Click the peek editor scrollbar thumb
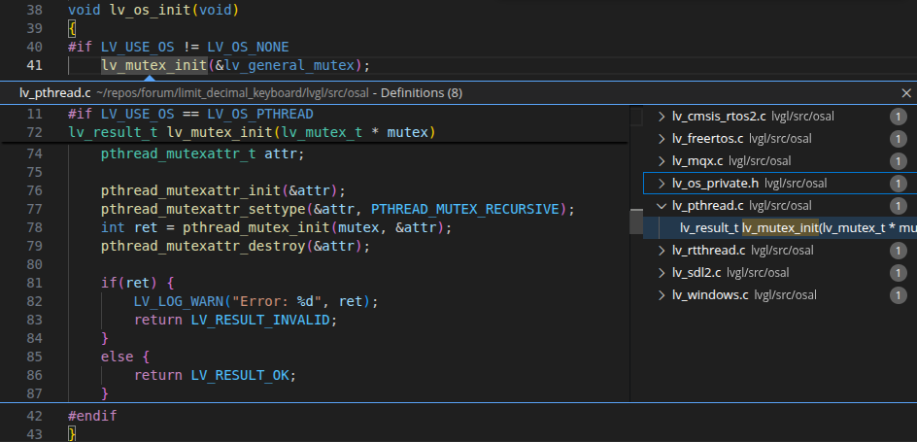 [x=634, y=221]
